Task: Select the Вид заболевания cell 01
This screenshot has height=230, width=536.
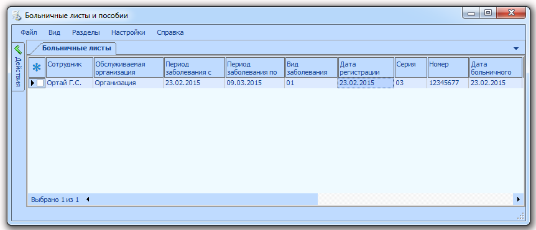Action: [312, 83]
